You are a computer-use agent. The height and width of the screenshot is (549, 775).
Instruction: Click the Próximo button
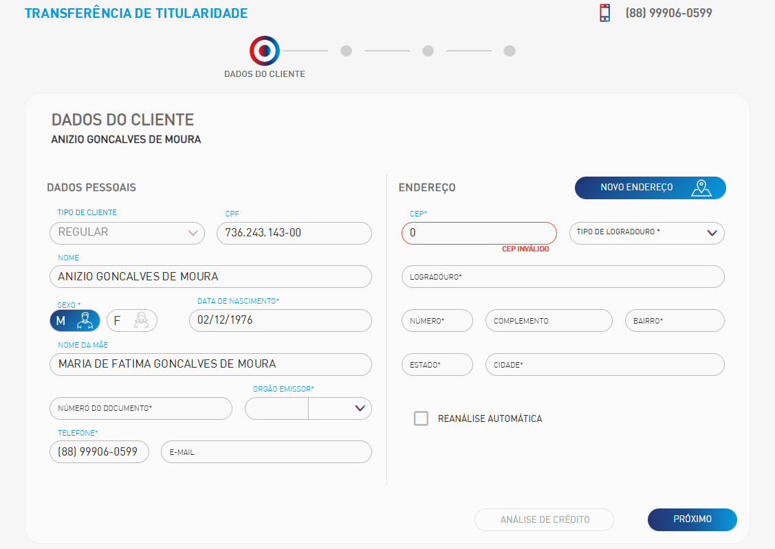[x=692, y=519]
